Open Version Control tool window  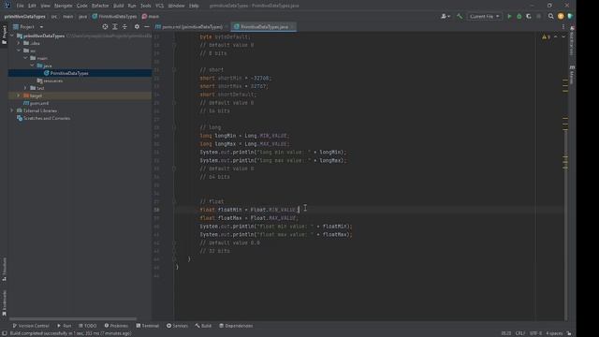tap(31, 326)
